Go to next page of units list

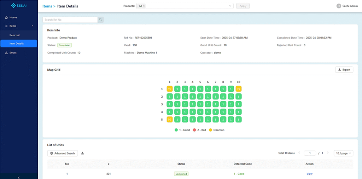click(x=328, y=153)
